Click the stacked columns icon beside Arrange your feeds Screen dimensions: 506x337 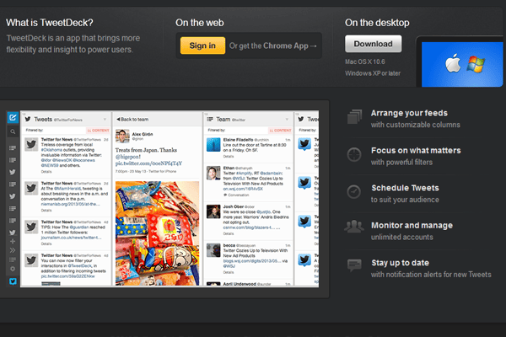click(355, 117)
